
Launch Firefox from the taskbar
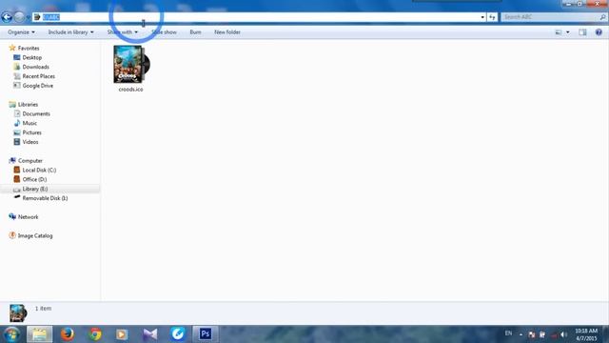click(68, 334)
